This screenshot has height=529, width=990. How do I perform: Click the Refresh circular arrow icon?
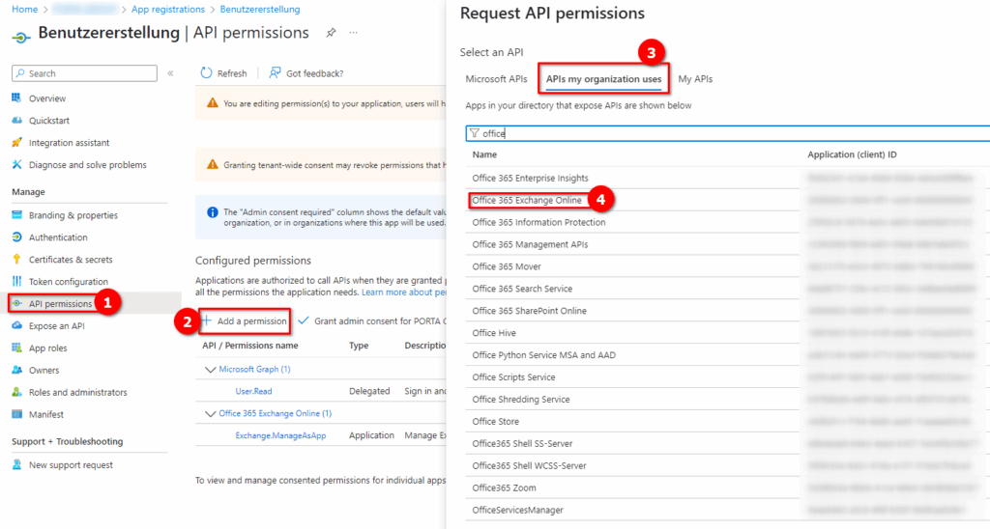(x=207, y=73)
